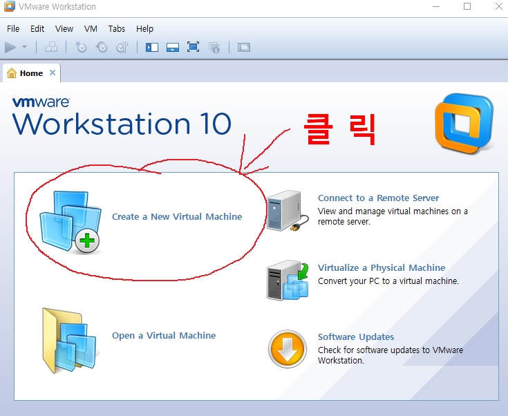Take a snapshot using the toolbar icon

pos(81,47)
